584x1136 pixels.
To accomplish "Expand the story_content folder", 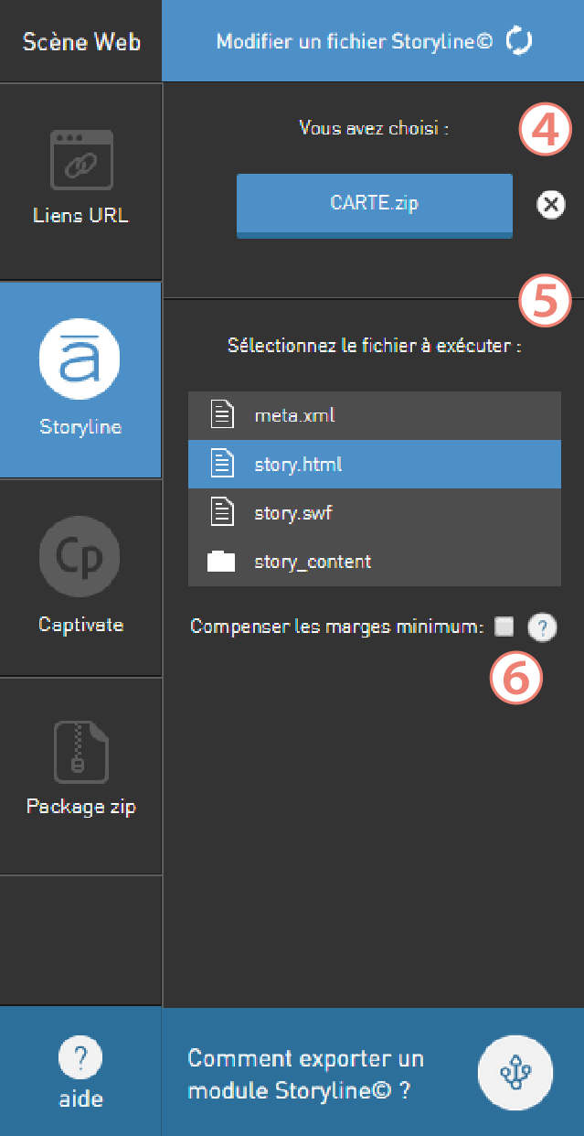I will (x=375, y=562).
